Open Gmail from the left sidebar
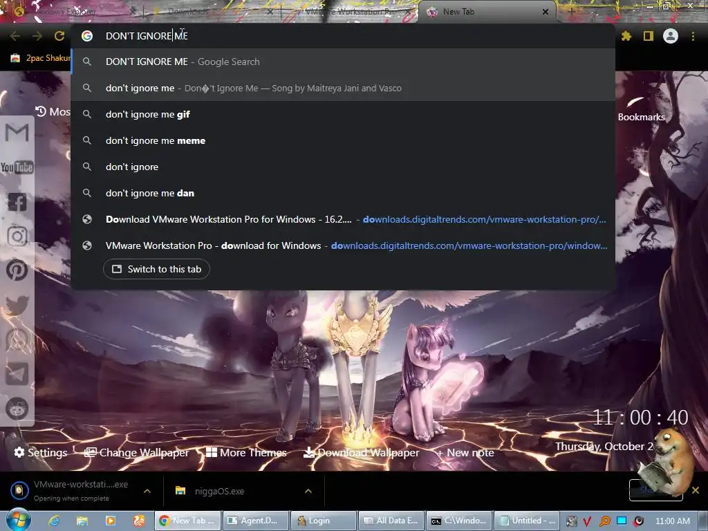The width and height of the screenshot is (708, 531). [17, 133]
